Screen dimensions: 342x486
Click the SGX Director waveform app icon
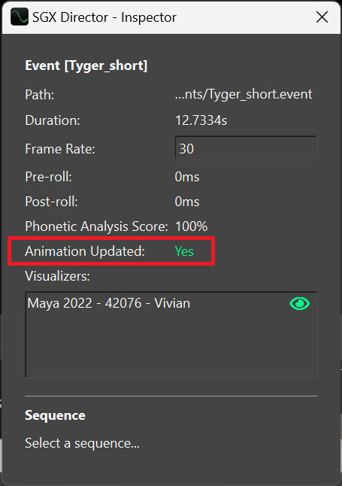[x=20, y=17]
